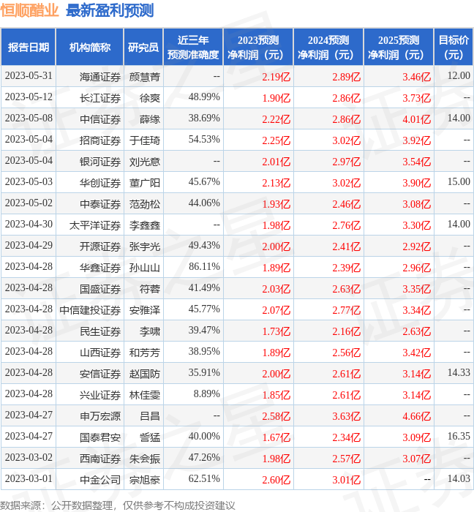Screen dimensions: 474x512
Task: Click the 最新盈利预测 heading
Action: pyautogui.click(x=110, y=10)
